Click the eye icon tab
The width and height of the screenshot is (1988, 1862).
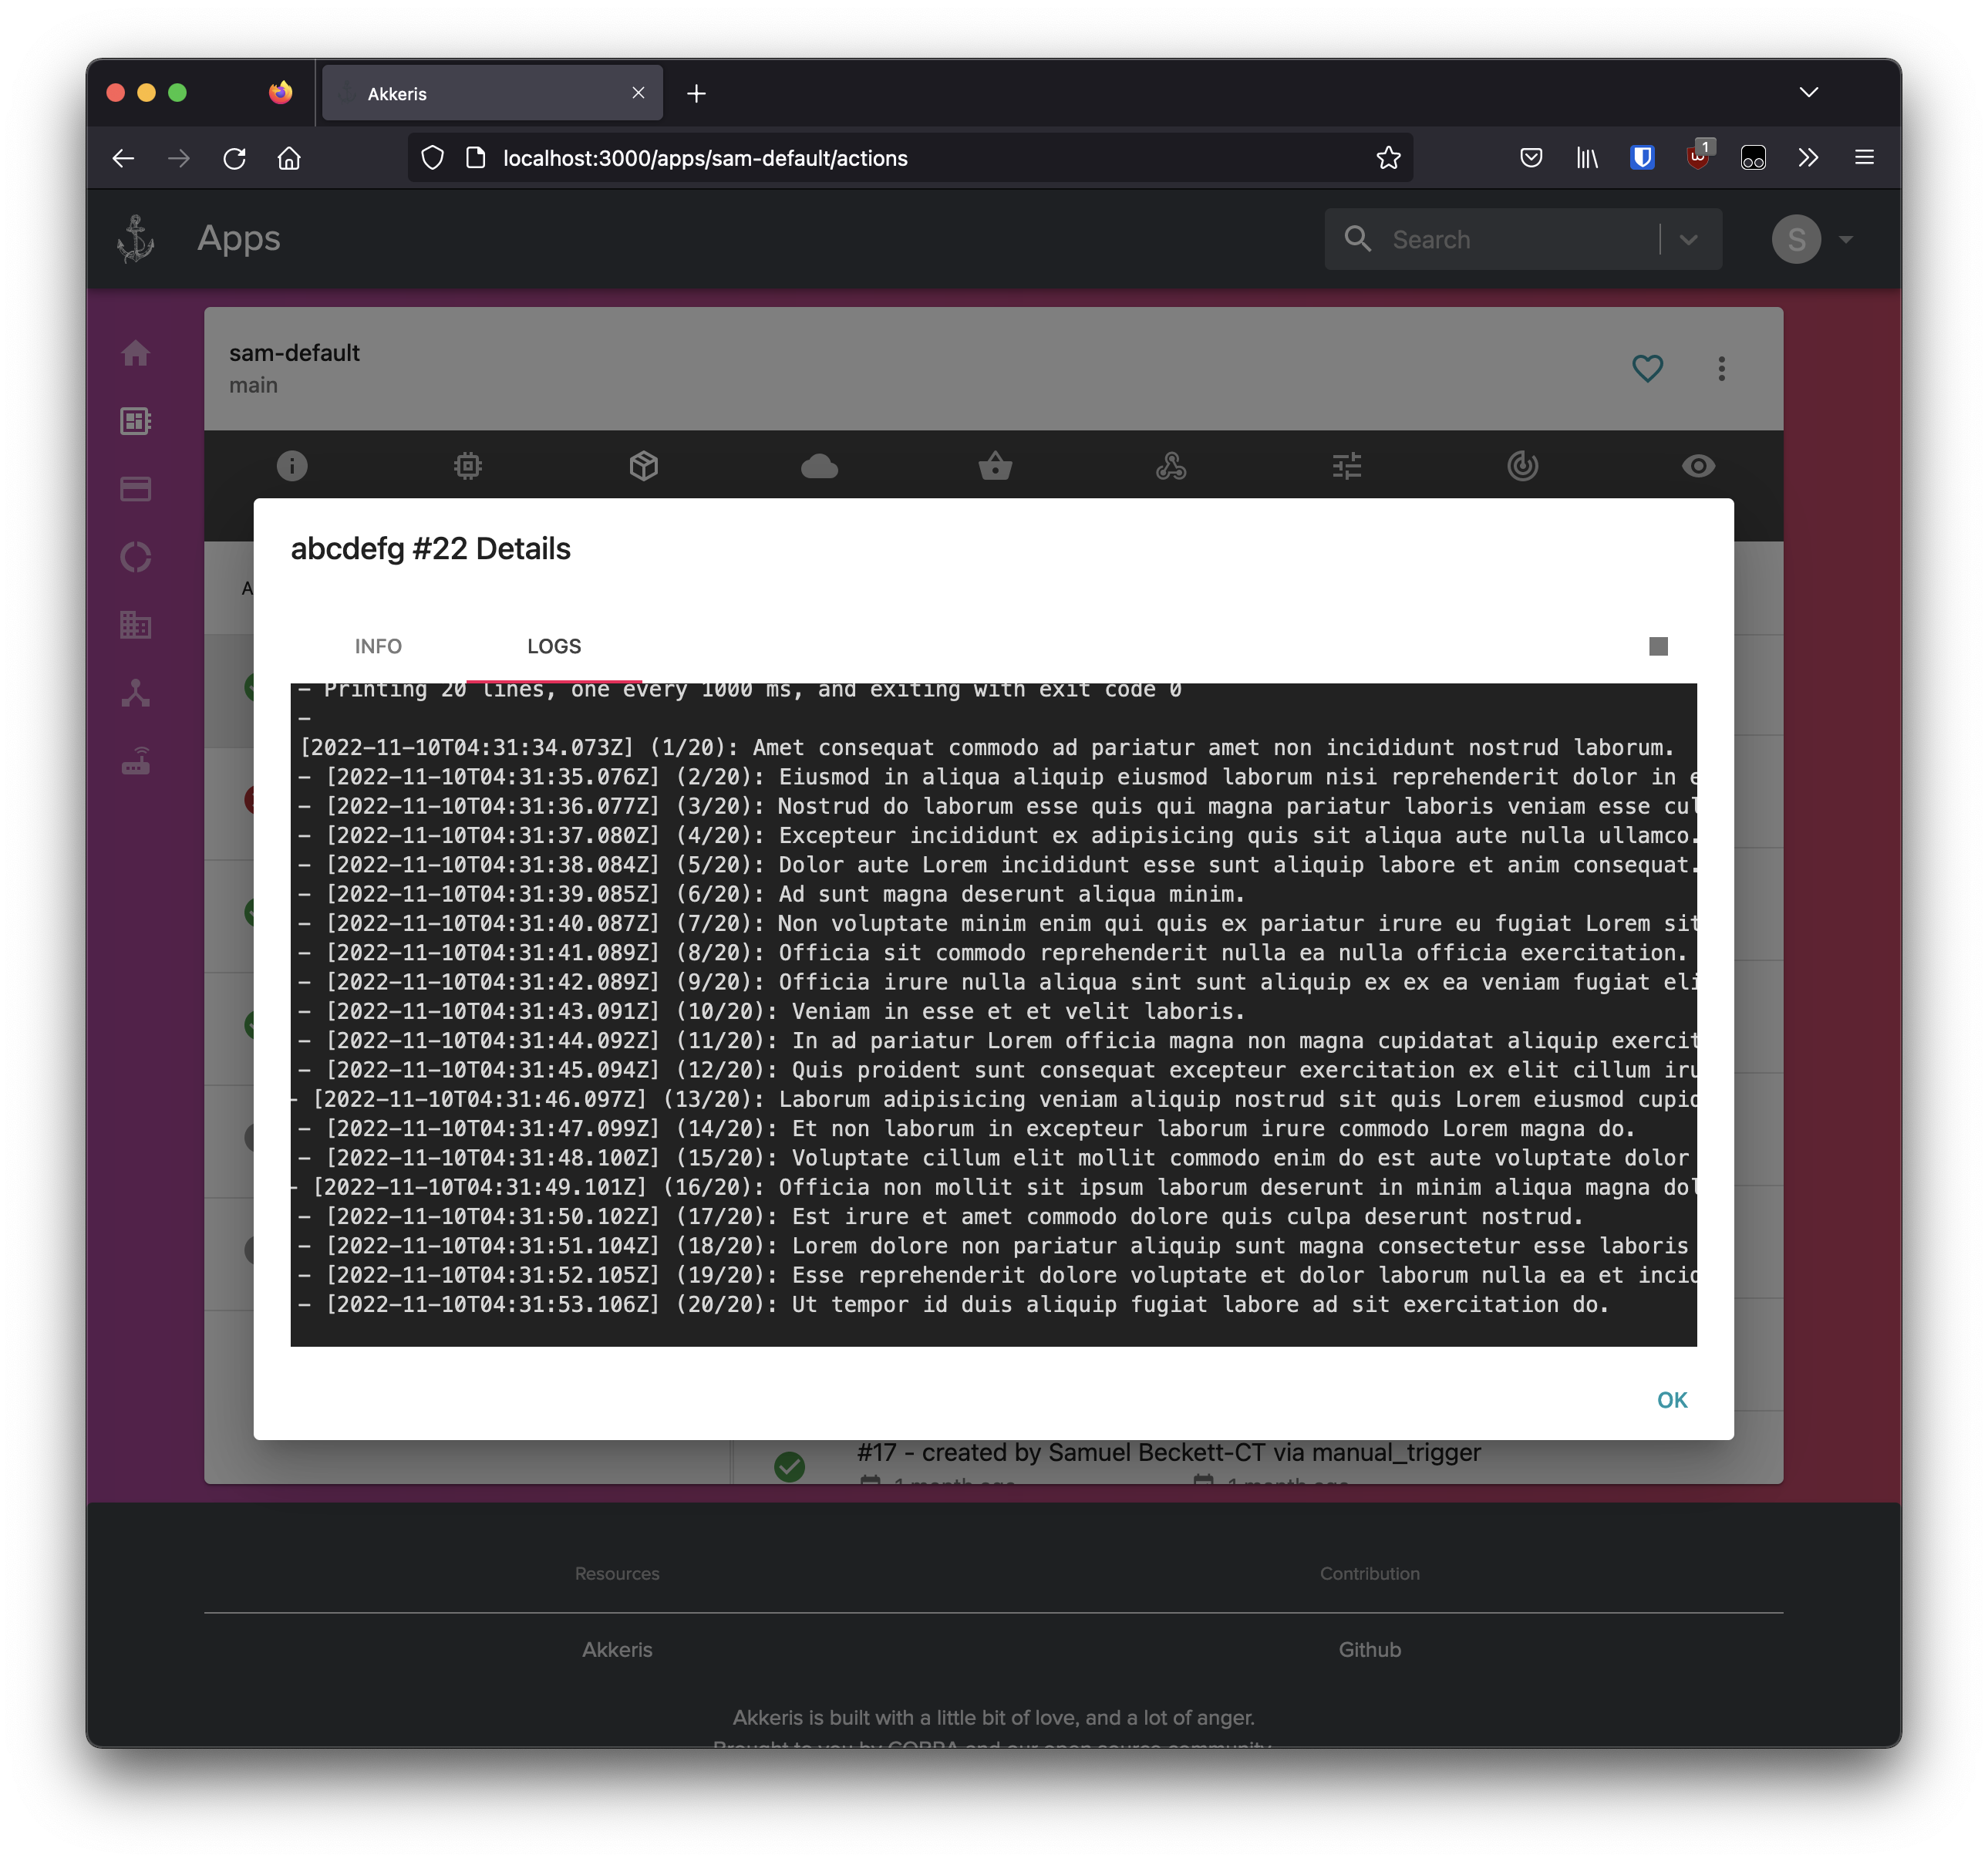coord(1698,466)
